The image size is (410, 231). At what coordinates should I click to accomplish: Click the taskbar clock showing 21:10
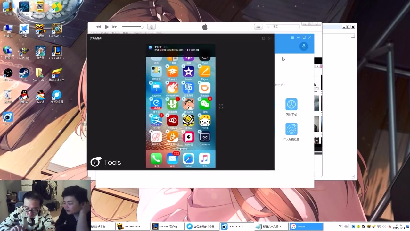(399, 227)
